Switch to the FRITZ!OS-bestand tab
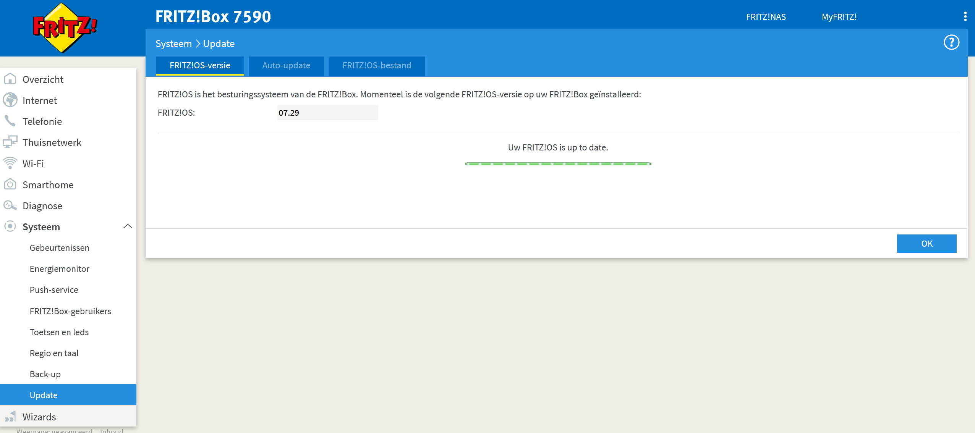975x433 pixels. (x=377, y=66)
